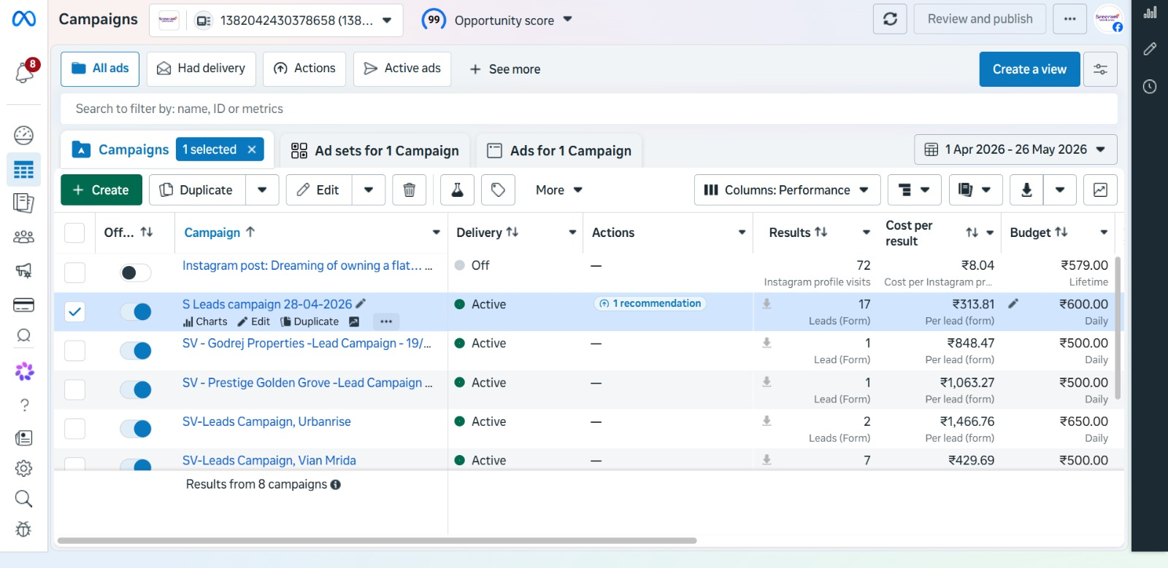This screenshot has width=1168, height=568.
Task: Open account overview gauge icon
Action: [x=24, y=135]
